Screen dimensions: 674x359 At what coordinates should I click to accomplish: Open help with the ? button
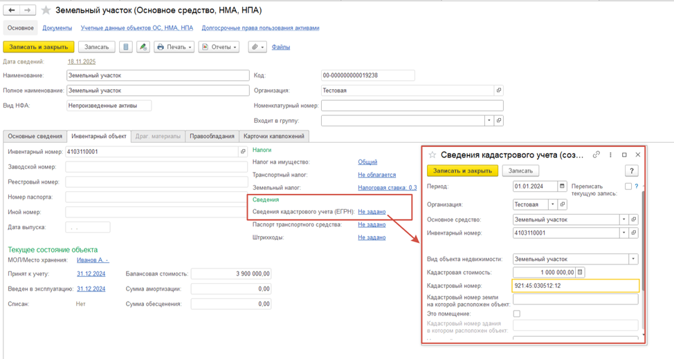pos(632,171)
